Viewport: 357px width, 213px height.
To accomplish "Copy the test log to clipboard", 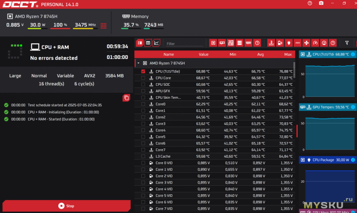I will tap(126, 98).
